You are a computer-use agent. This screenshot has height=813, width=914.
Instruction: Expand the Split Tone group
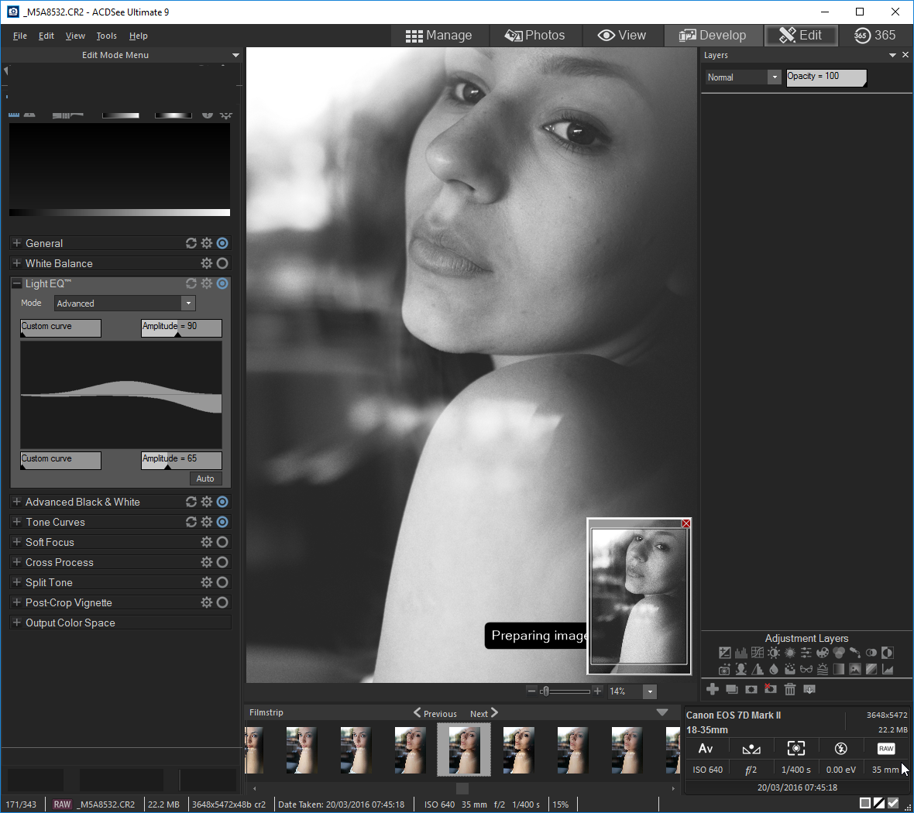(17, 582)
